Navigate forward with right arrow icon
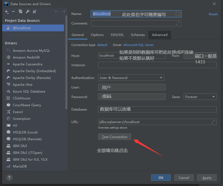The height and width of the screenshot is (186, 223). pos(64,11)
